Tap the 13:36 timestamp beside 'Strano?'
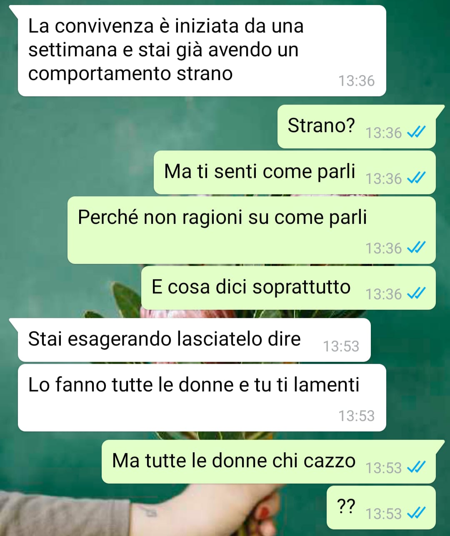The height and width of the screenshot is (536, 450). (x=383, y=133)
